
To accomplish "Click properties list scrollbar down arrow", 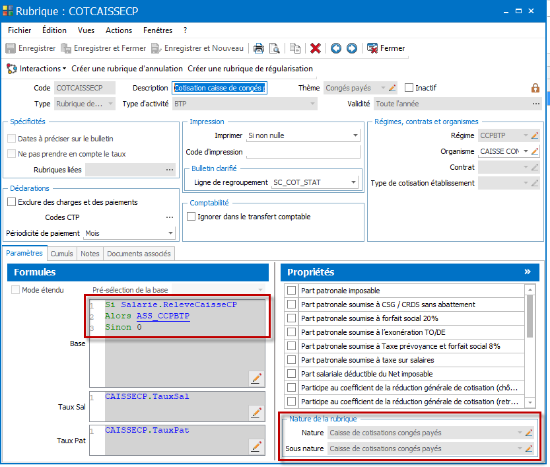I will pos(530,402).
